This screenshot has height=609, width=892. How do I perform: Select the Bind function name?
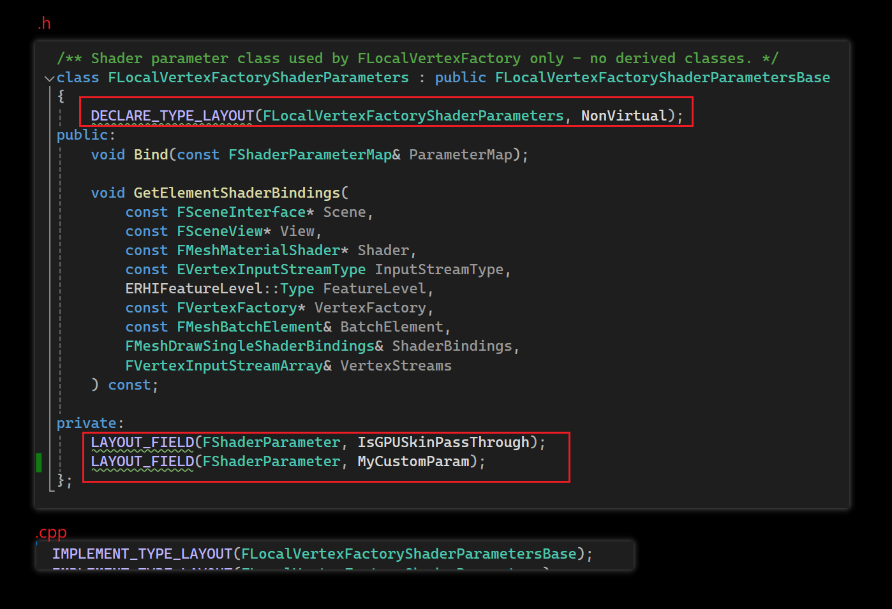(151, 155)
